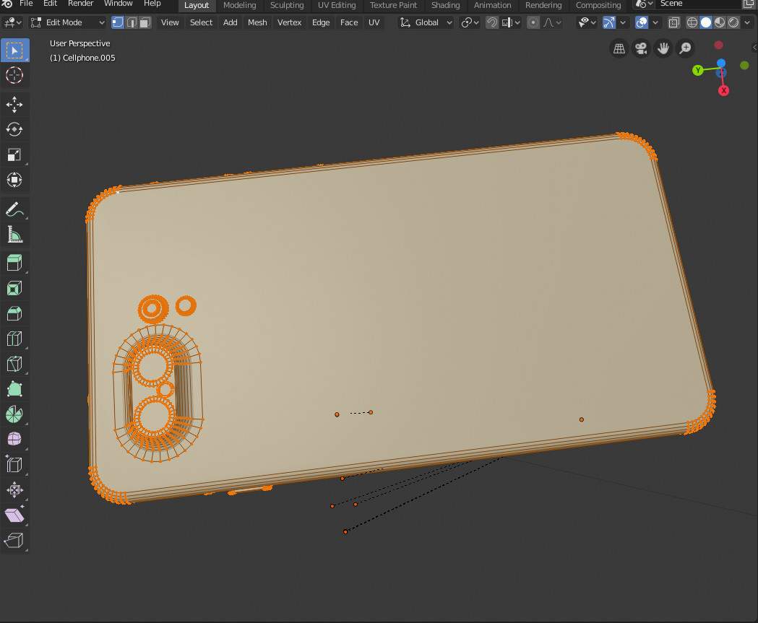Click the pan hand icon in the viewport
This screenshot has width=758, height=623.
point(663,48)
